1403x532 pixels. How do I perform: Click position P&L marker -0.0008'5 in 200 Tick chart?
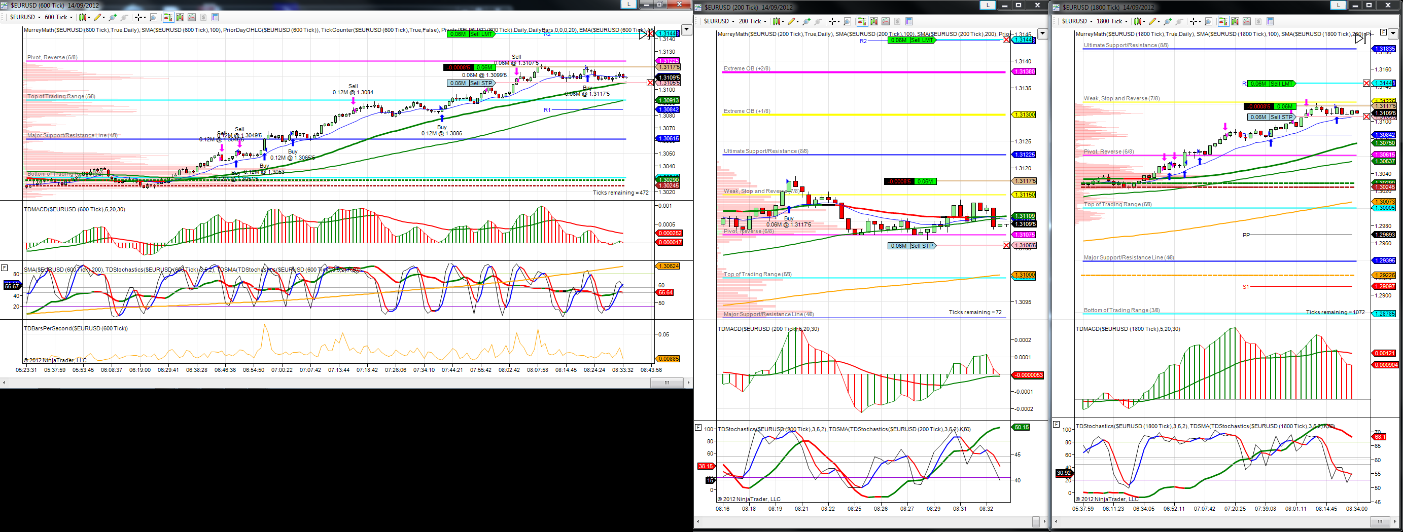click(899, 181)
